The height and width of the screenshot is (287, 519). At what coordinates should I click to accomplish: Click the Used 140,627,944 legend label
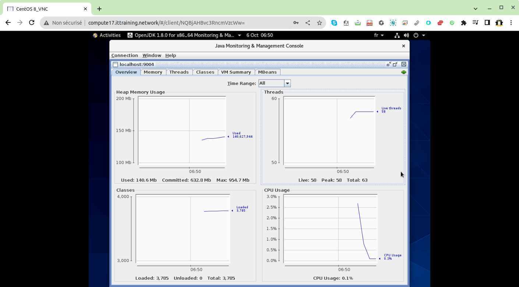pyautogui.click(x=242, y=135)
